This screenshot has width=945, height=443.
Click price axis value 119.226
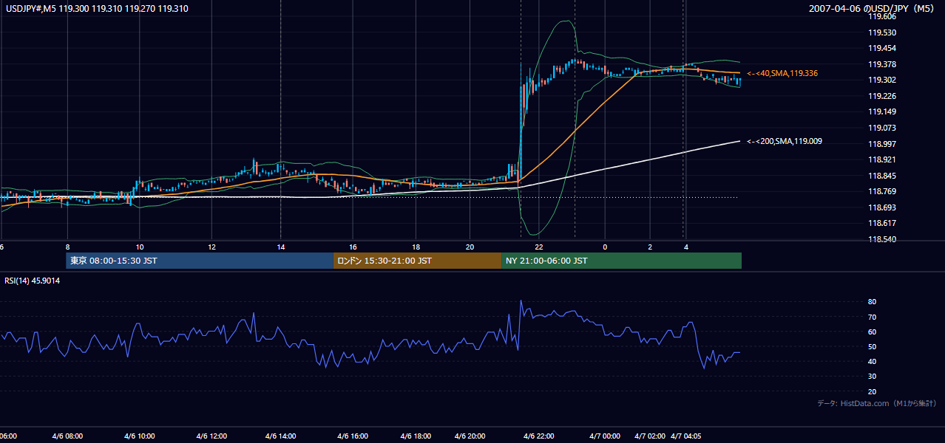click(881, 96)
